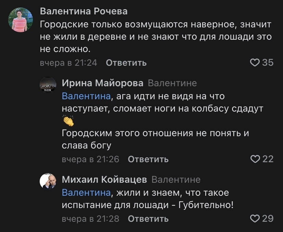283x232 pixels.
Task: Click timestamp вчера в 21:24
Action: (68, 63)
